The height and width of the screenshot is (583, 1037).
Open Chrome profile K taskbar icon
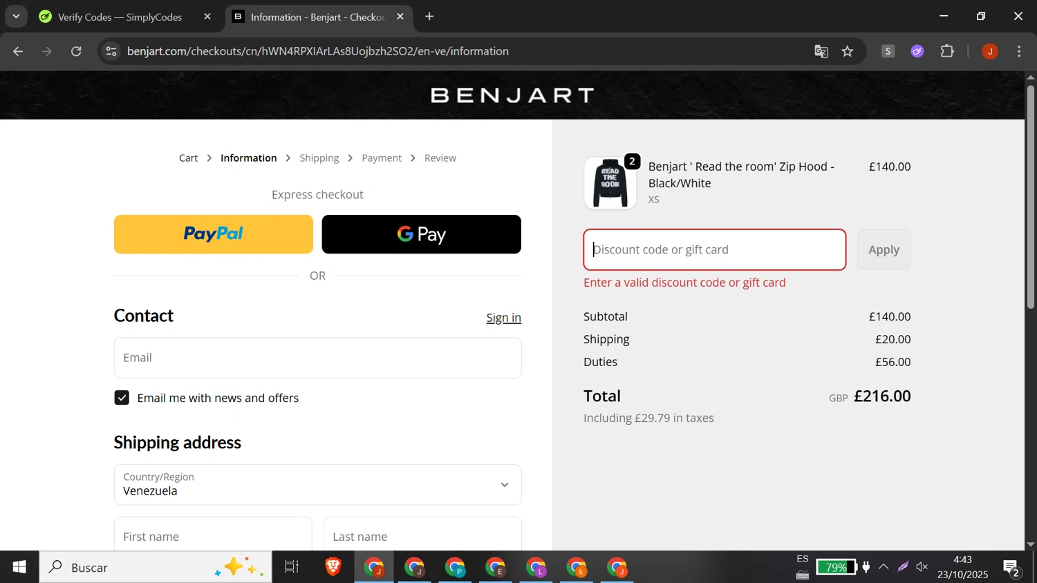[x=577, y=567]
